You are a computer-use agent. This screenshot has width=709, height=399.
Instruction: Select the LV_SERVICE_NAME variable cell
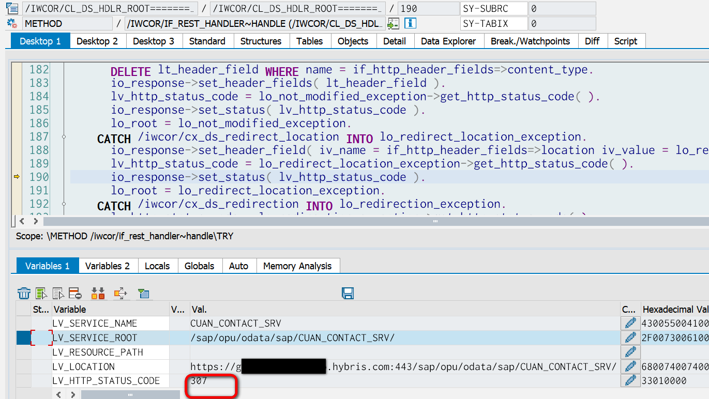tap(110, 324)
